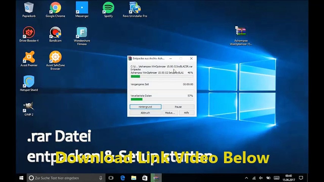The height and width of the screenshot is (182, 324).
Task: Click the elapsed time value 00:00:00
Action: click(x=188, y=84)
